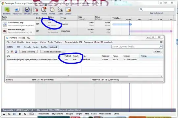Toggle the small resource rows icon

tap(15, 114)
